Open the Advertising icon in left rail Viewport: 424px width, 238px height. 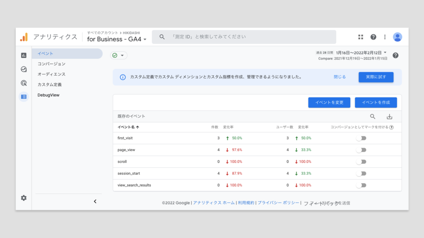coord(24,83)
